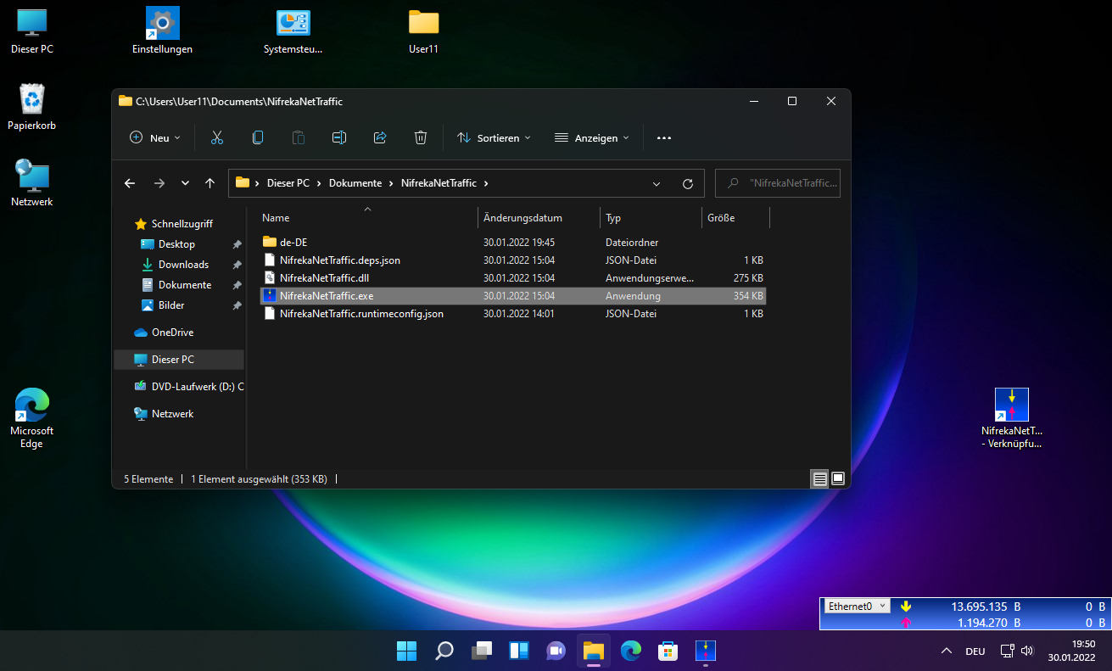Open Widgets on the taskbar
Image resolution: width=1112 pixels, height=671 pixels.
point(519,651)
